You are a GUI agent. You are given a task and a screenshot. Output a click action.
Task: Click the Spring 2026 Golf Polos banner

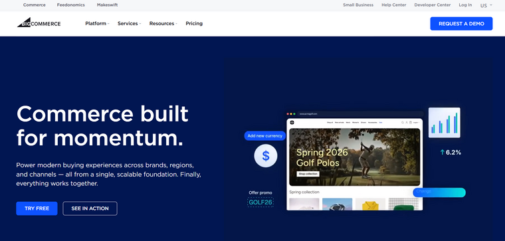pyautogui.click(x=355, y=157)
